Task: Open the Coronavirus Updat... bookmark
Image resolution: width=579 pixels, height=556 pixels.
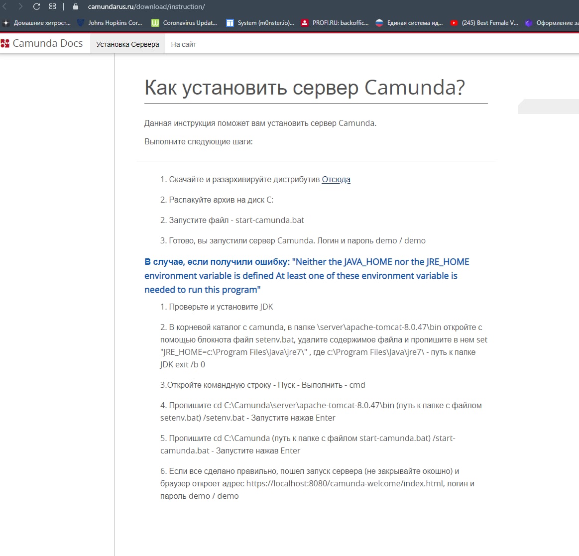Action: [x=184, y=23]
